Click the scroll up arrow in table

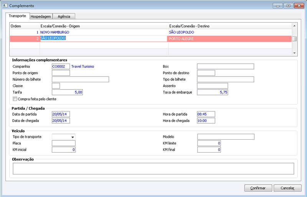click(x=294, y=26)
